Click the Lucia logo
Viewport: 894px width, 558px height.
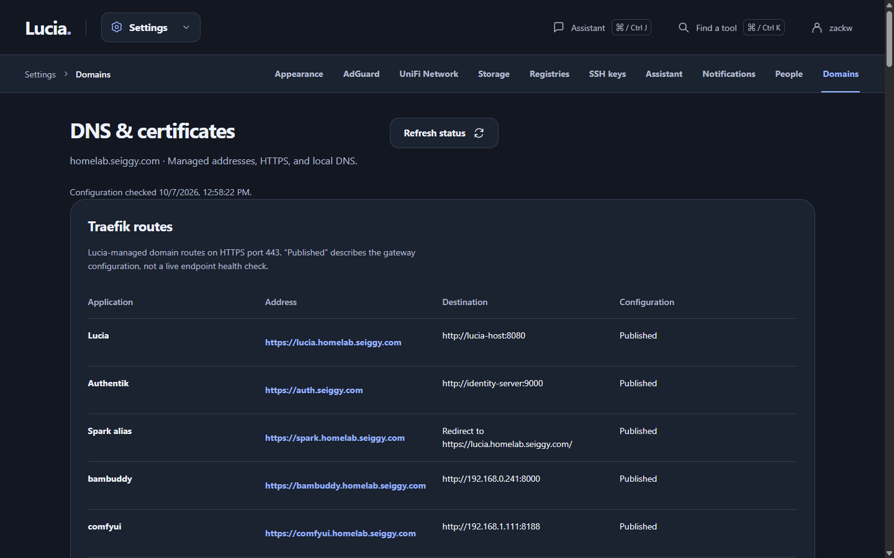(48, 28)
